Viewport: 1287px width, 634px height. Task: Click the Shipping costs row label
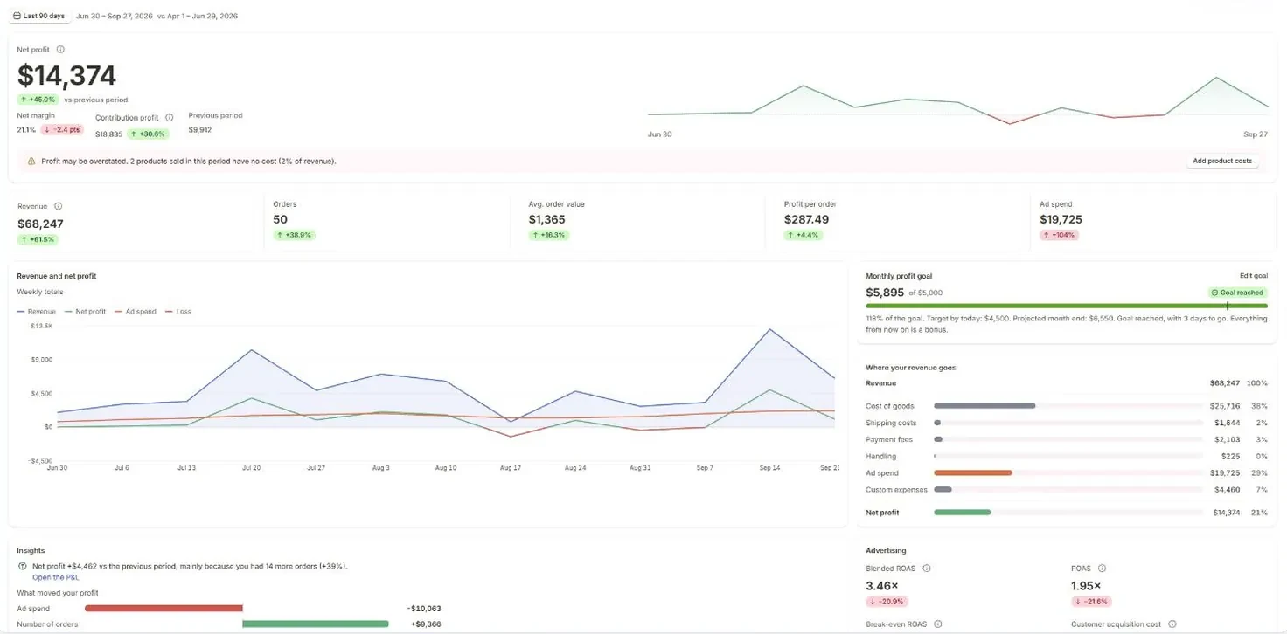tap(891, 423)
